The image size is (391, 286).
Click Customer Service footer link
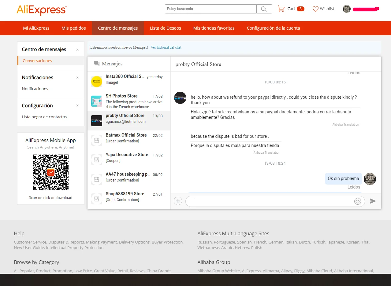(x=30, y=242)
